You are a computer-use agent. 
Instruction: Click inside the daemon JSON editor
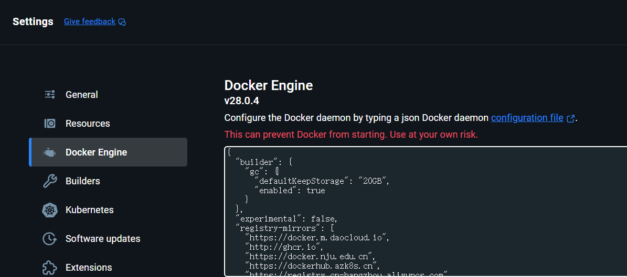[426, 212]
